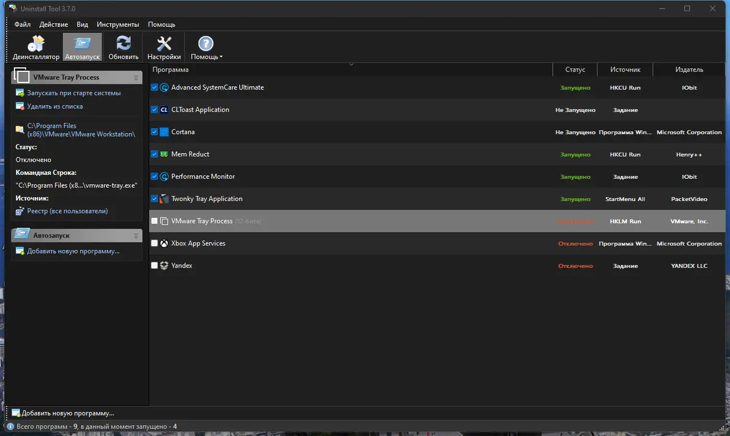Select the Performance Monitor row name
Screen dimensions: 730x436
(x=203, y=177)
